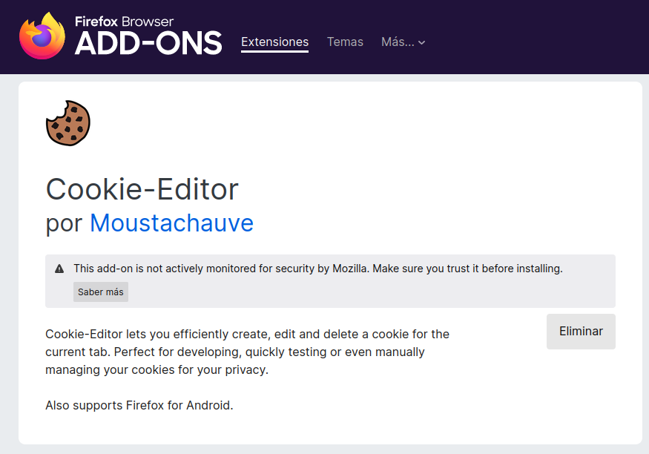Click the Cookie-Editor title heading
649x454 pixels.
click(142, 190)
